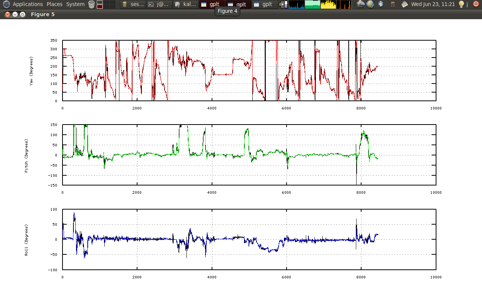Image resolution: width=482 pixels, height=301 pixels.
Task: Click the '4000' x-axis label under Pitch plot
Action: (212, 192)
